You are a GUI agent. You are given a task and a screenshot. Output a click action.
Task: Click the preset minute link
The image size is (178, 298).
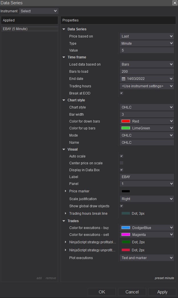pos(164,278)
